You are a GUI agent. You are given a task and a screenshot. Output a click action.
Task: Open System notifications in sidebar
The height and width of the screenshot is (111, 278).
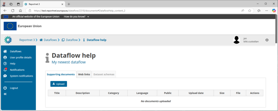pyautogui.click(x=21, y=76)
